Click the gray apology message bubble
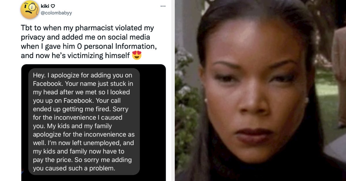 (84, 122)
